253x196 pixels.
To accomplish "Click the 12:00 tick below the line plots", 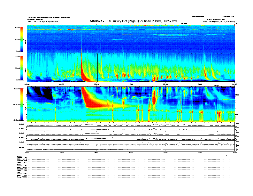I will click(131, 152).
